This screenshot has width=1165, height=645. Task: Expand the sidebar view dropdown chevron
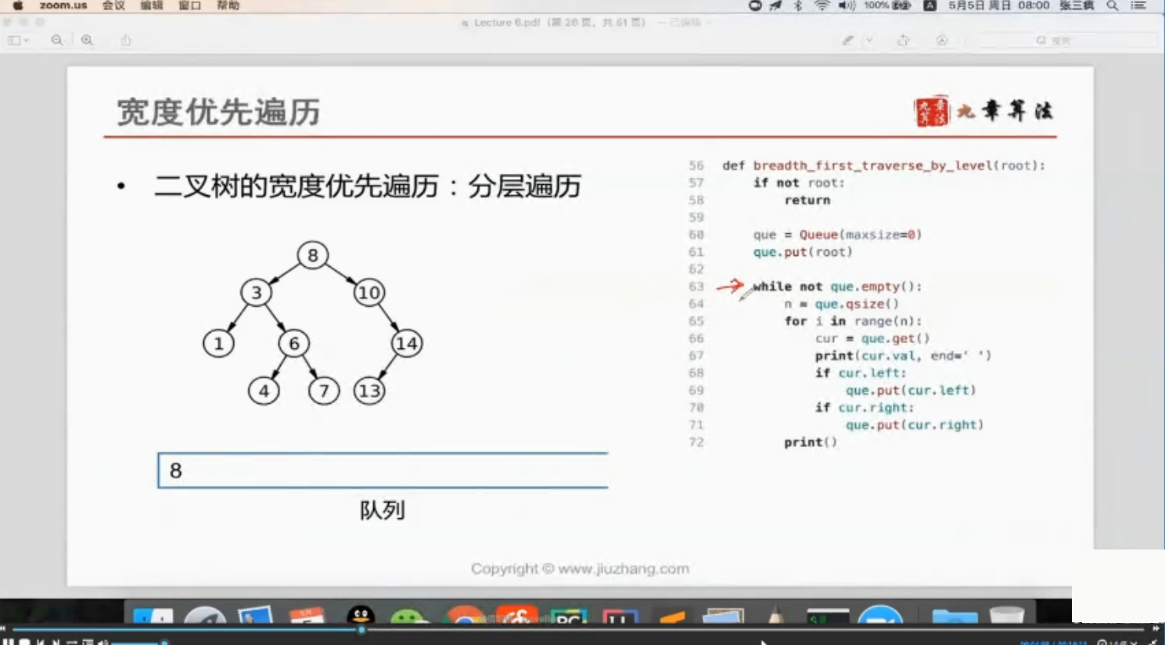(x=26, y=40)
